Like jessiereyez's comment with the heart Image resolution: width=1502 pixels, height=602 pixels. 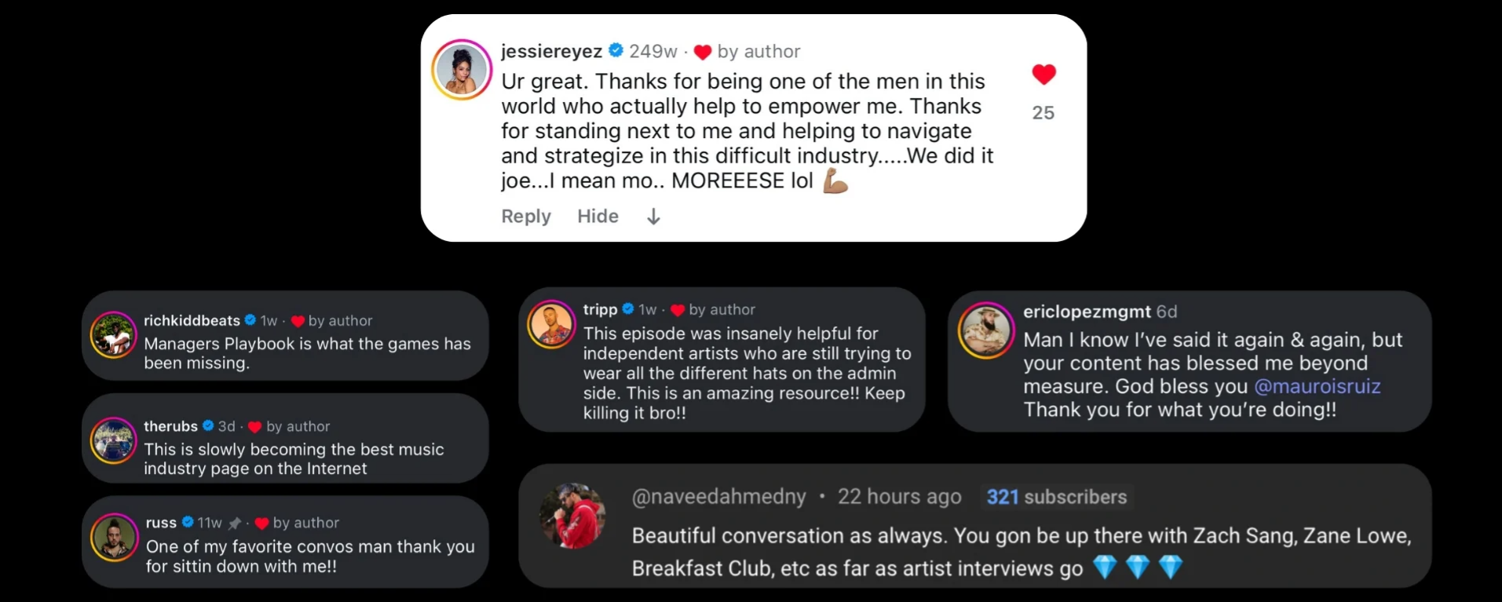point(1043,75)
